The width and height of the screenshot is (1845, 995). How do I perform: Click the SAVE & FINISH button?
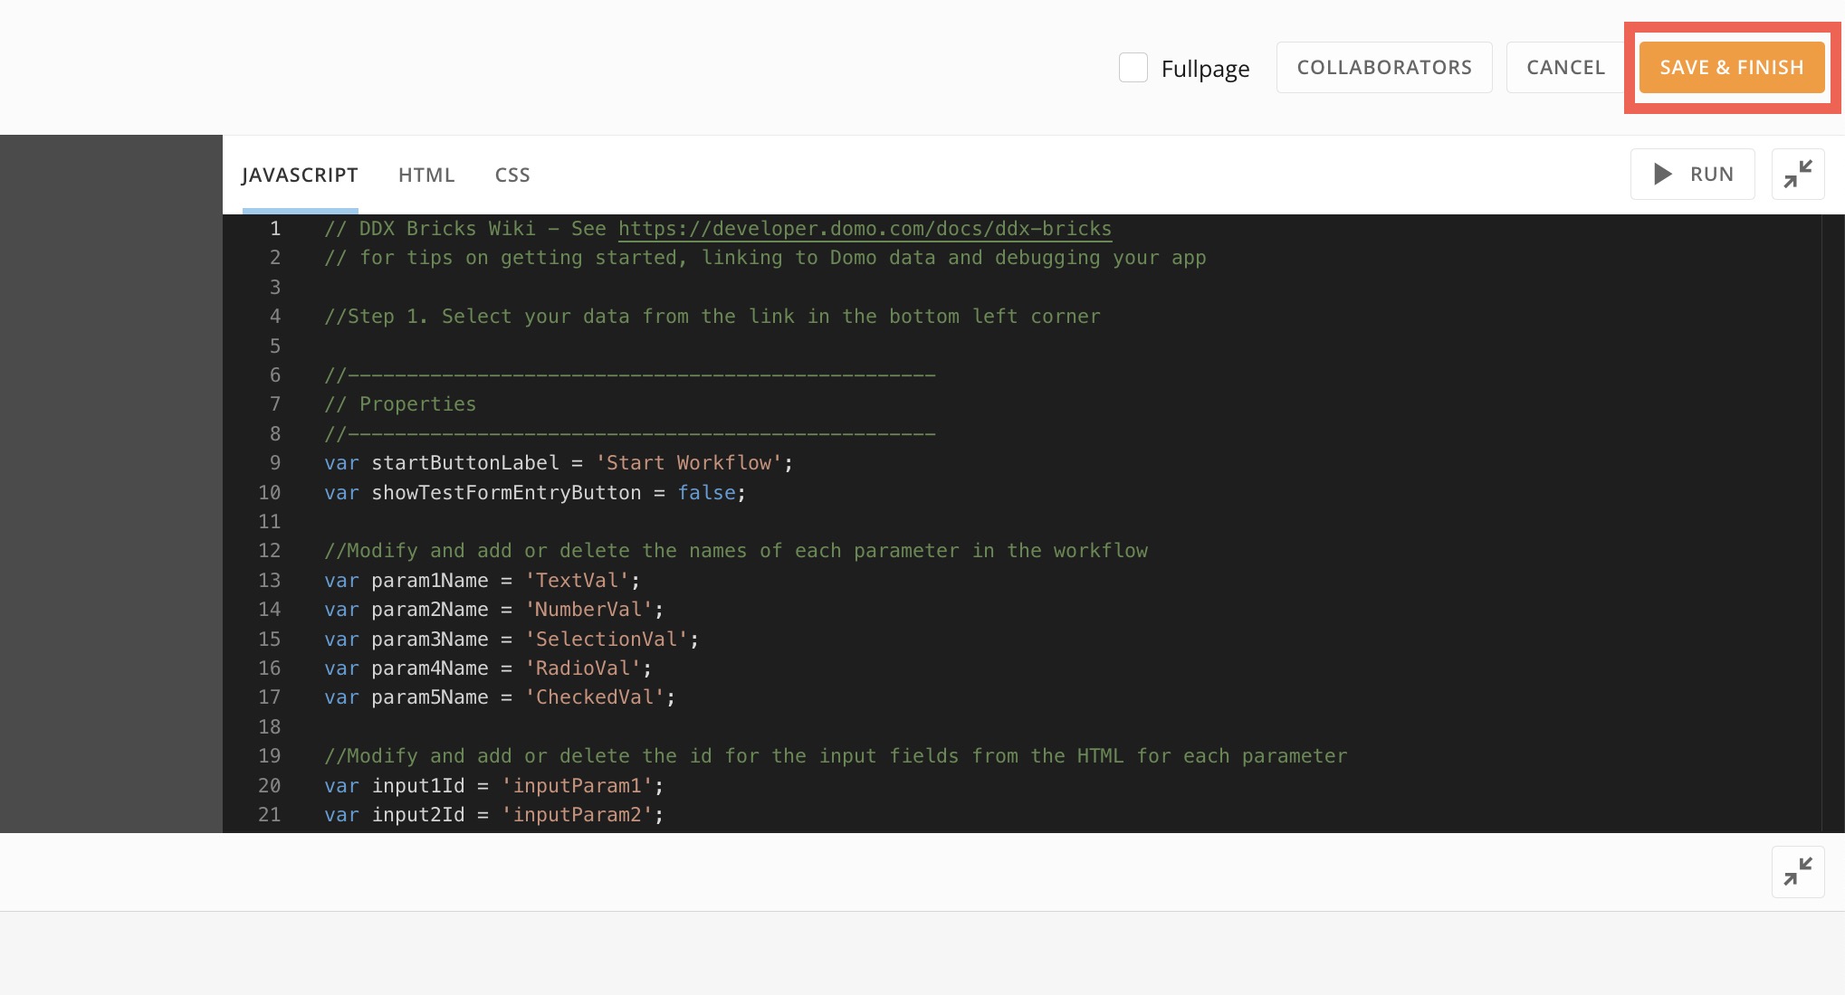pyautogui.click(x=1730, y=67)
